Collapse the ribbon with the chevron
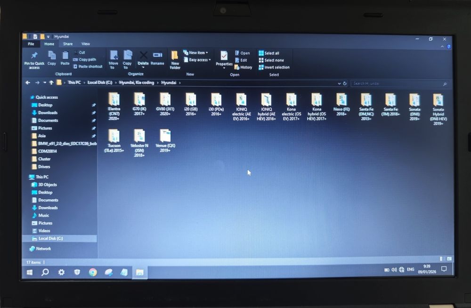 pos(442,47)
